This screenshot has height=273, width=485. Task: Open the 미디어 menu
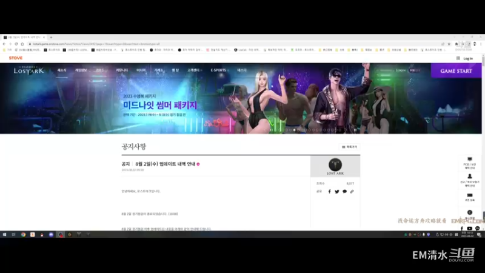tap(141, 70)
